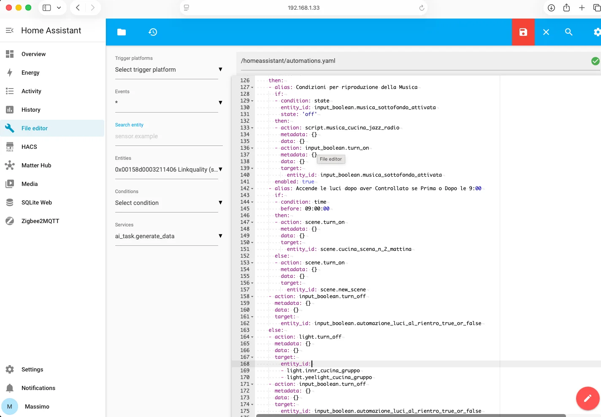
Task: Open search in the editor toolbar
Action: click(x=569, y=32)
